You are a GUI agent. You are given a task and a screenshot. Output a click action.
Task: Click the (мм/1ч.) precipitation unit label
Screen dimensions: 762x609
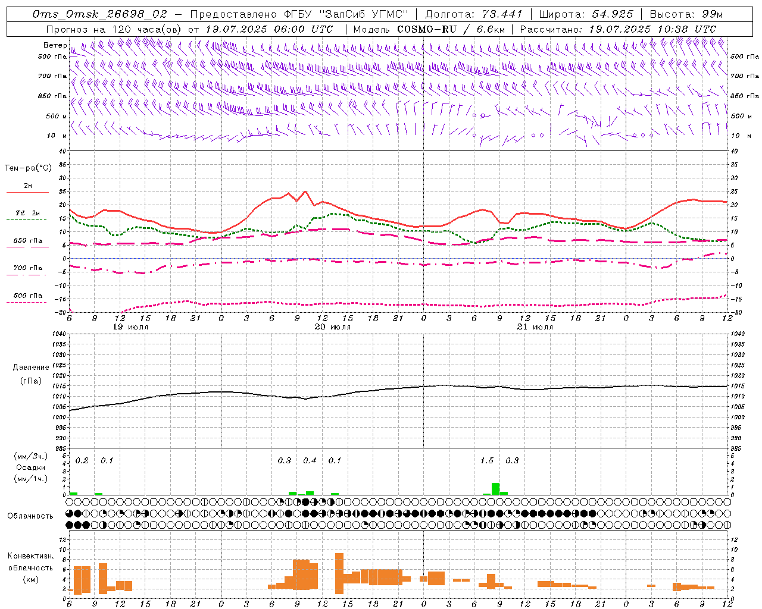pyautogui.click(x=30, y=479)
